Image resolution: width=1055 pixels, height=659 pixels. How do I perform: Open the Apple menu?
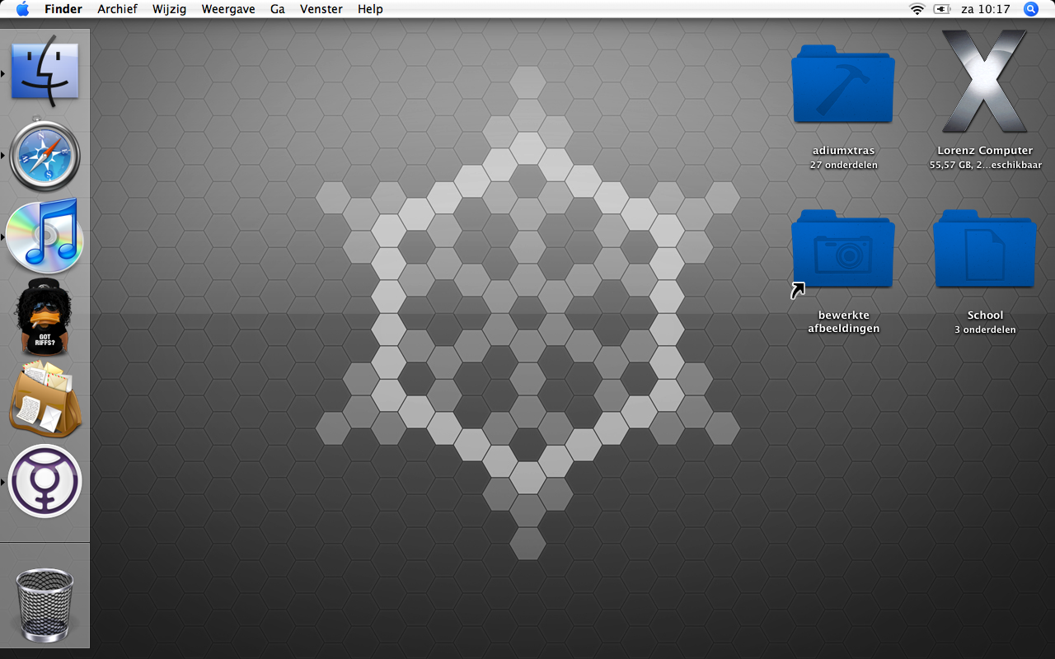[22, 9]
